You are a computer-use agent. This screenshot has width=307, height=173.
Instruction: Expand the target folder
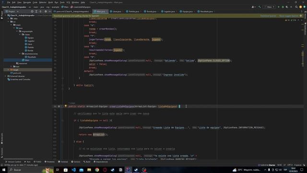[x=9, y=70]
